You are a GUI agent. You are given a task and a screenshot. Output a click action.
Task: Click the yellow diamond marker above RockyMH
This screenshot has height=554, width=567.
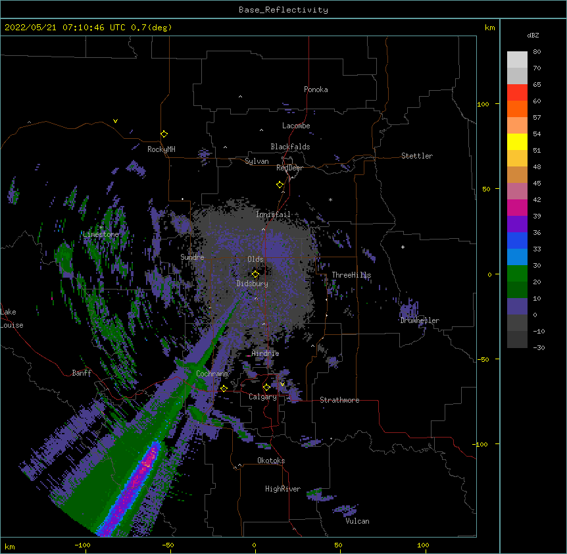164,134
